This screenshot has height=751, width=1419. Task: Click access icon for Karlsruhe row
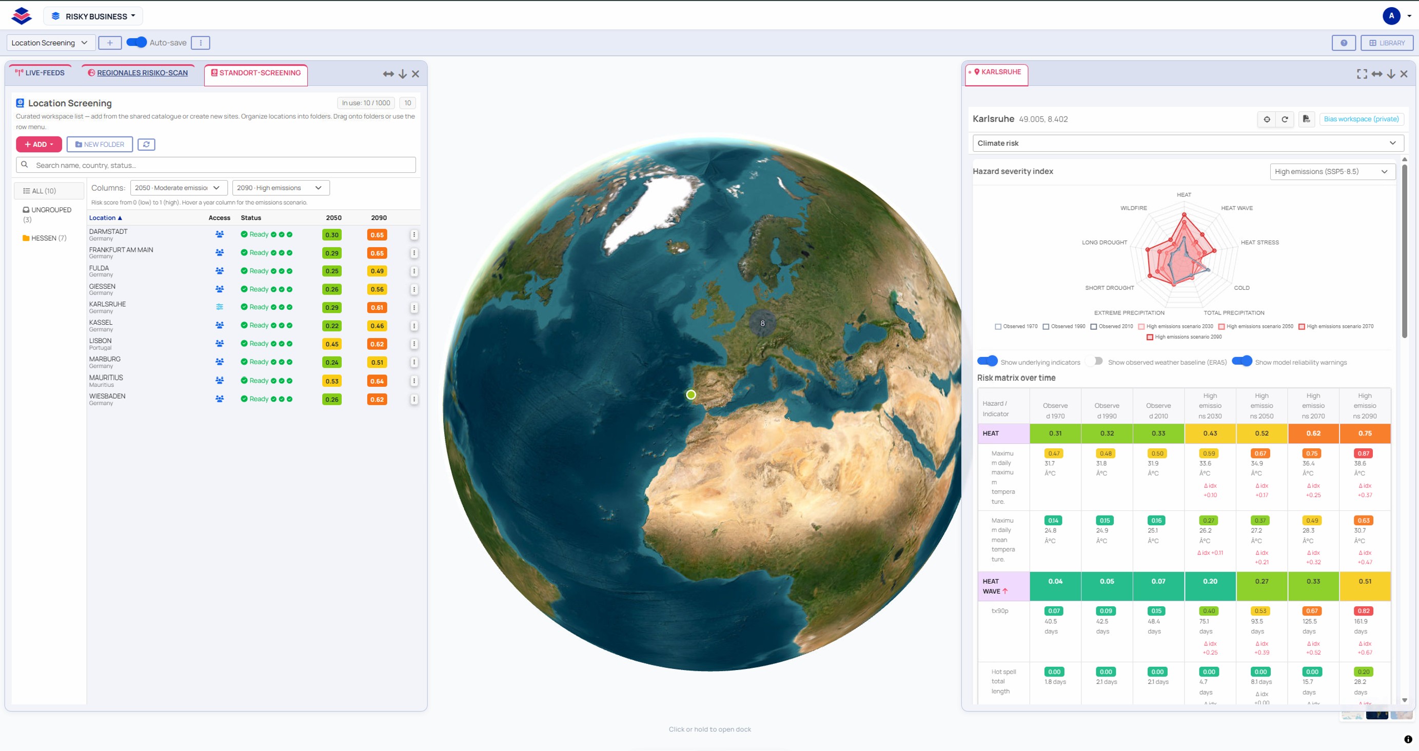[x=219, y=307]
